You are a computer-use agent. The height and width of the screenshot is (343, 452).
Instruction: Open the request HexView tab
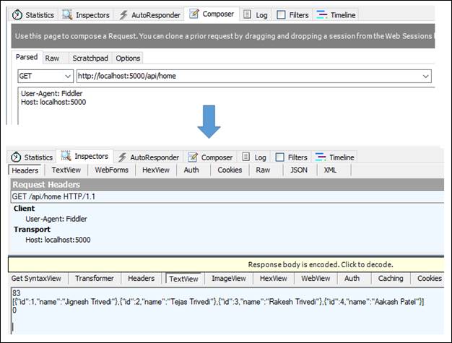click(x=156, y=170)
